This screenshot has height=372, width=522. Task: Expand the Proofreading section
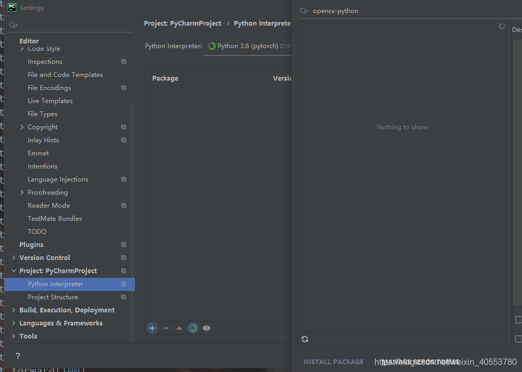[x=22, y=192]
